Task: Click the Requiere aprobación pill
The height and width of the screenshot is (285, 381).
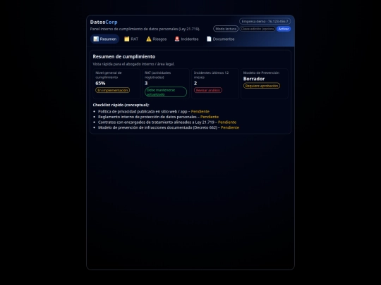Action: click(x=262, y=86)
